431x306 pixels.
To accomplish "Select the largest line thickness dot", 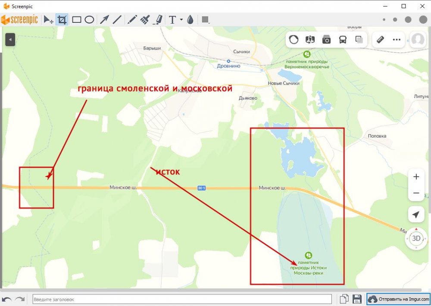I will pyautogui.click(x=421, y=20).
